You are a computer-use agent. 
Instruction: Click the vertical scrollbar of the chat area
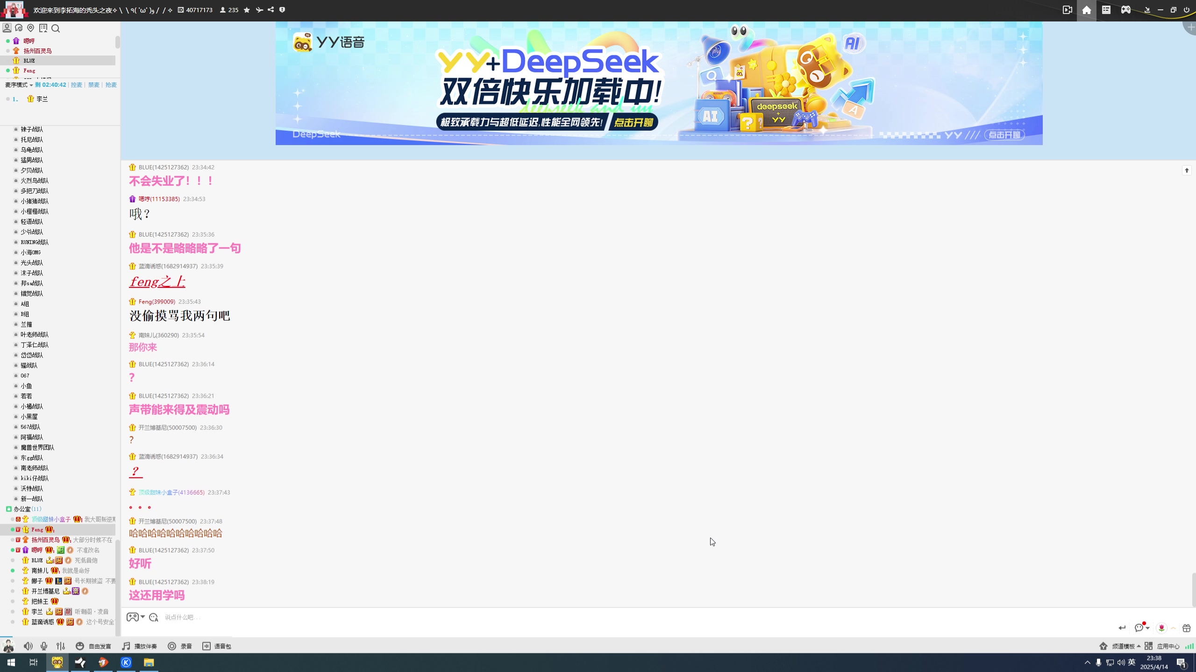tap(1193, 589)
